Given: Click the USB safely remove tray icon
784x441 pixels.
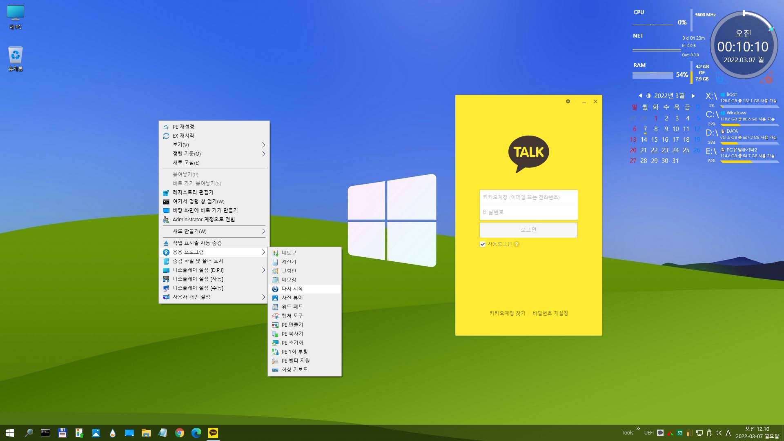Looking at the screenshot, I should pyautogui.click(x=709, y=433).
